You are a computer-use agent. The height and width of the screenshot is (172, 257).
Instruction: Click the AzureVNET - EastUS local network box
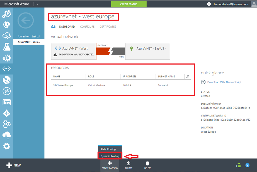point(148,51)
